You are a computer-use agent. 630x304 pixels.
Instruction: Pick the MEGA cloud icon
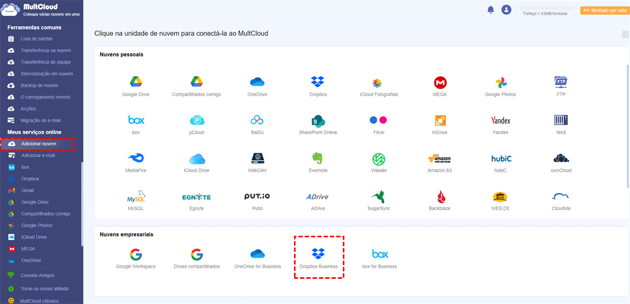click(x=440, y=82)
